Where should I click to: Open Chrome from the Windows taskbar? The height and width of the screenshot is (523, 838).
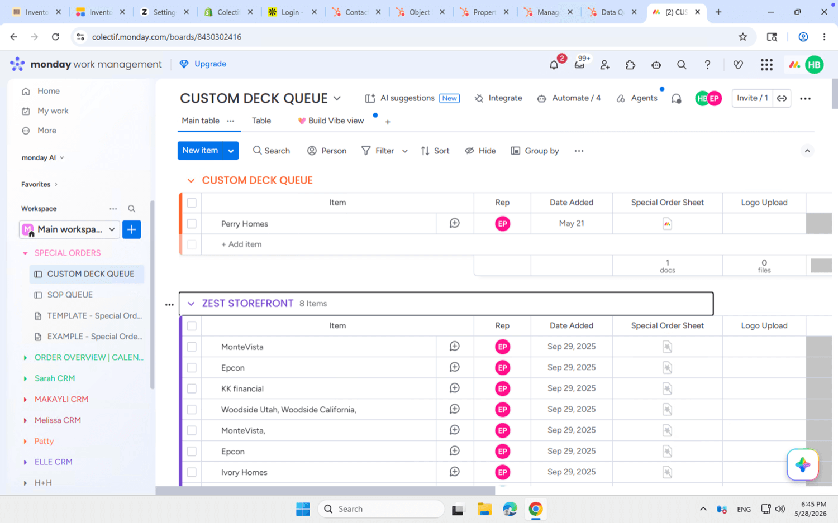tap(536, 509)
